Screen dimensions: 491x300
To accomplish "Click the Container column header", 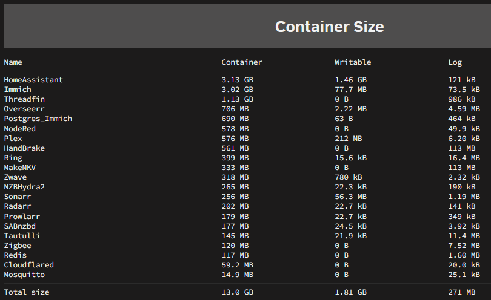I will tap(242, 62).
